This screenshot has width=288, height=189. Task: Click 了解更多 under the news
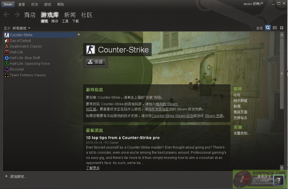(93, 168)
